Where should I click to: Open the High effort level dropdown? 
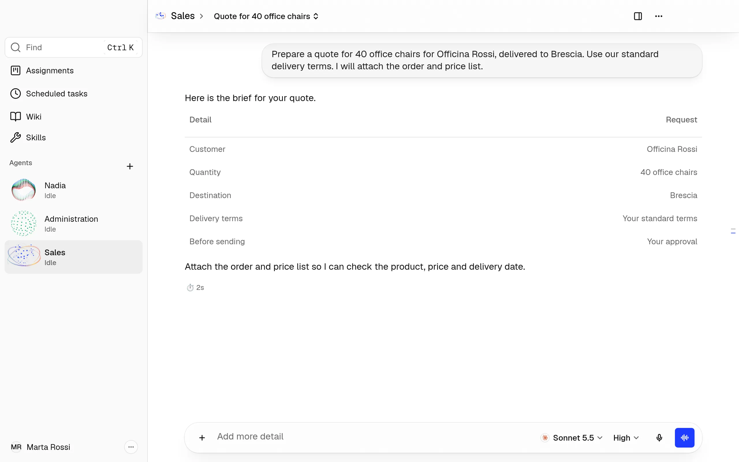pyautogui.click(x=626, y=438)
